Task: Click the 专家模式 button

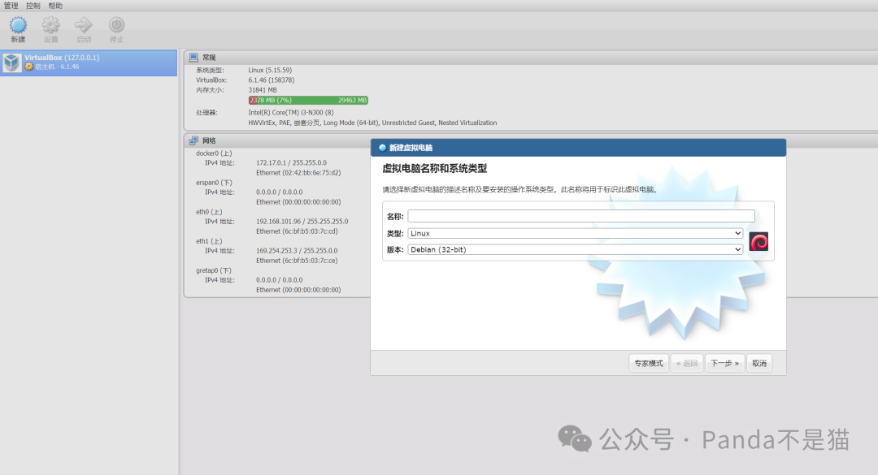Action: click(649, 363)
